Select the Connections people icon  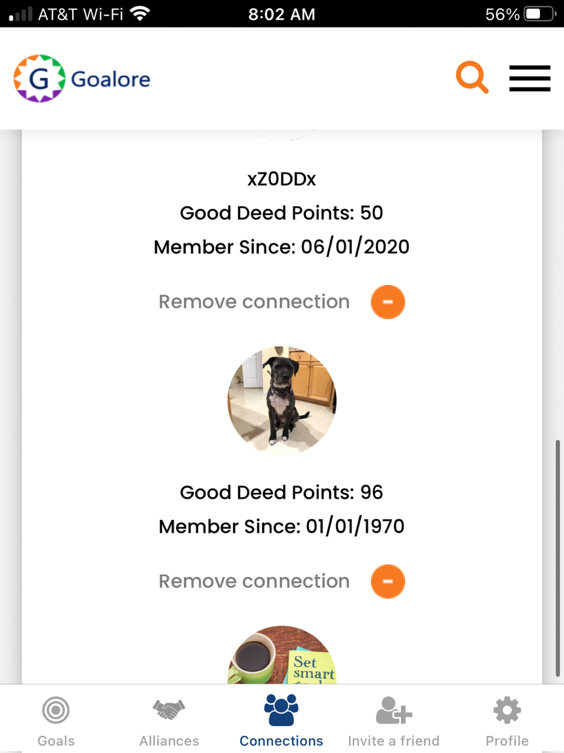pyautogui.click(x=281, y=710)
